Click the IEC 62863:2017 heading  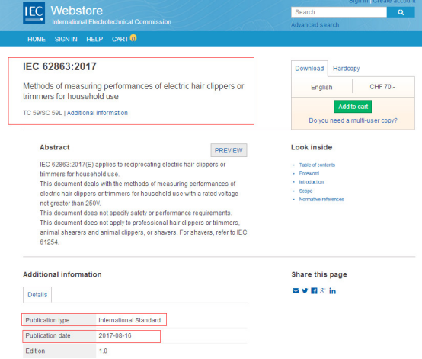click(x=59, y=66)
